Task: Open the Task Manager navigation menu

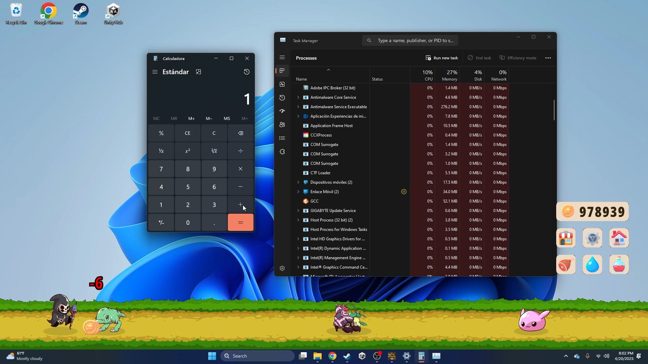Action: coord(282,57)
